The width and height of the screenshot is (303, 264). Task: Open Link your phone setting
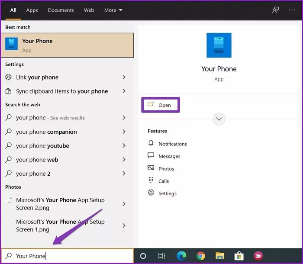(x=67, y=77)
